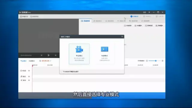Open the 添加抠图 tab
The height and width of the screenshot is (108, 192).
click(145, 21)
